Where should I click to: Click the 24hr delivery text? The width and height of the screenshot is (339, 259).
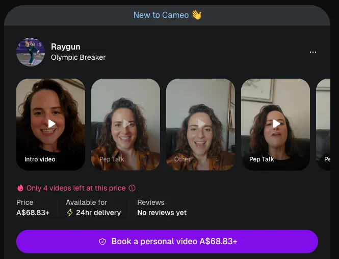click(x=98, y=213)
